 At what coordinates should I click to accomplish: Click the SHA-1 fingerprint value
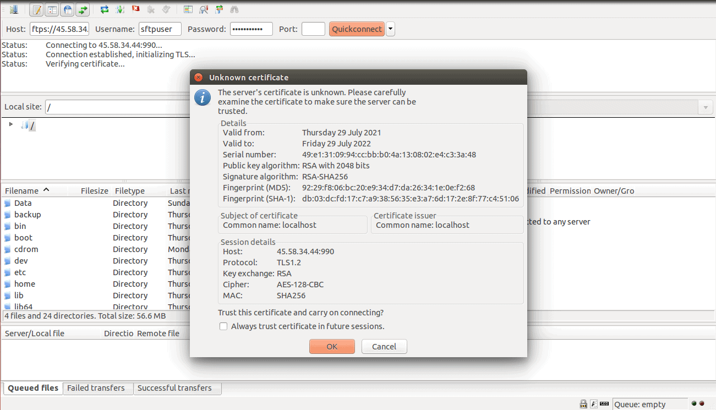point(411,199)
